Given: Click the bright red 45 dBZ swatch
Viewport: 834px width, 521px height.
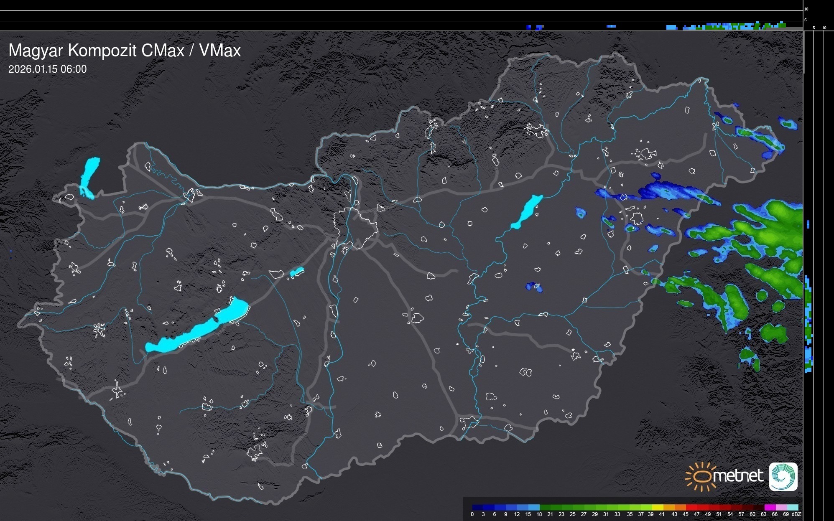Looking at the screenshot, I should click(x=691, y=507).
